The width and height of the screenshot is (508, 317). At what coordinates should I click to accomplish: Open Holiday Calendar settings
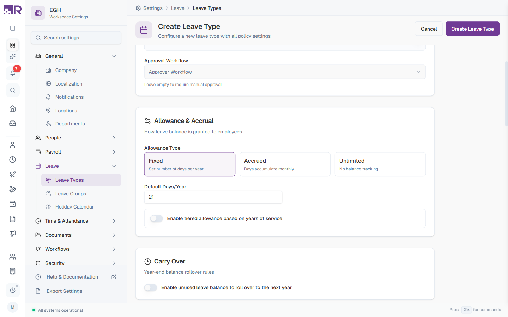pyautogui.click(x=81, y=207)
